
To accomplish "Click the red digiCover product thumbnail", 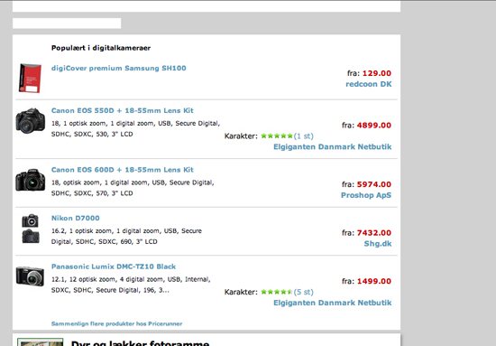I will (x=30, y=78).
